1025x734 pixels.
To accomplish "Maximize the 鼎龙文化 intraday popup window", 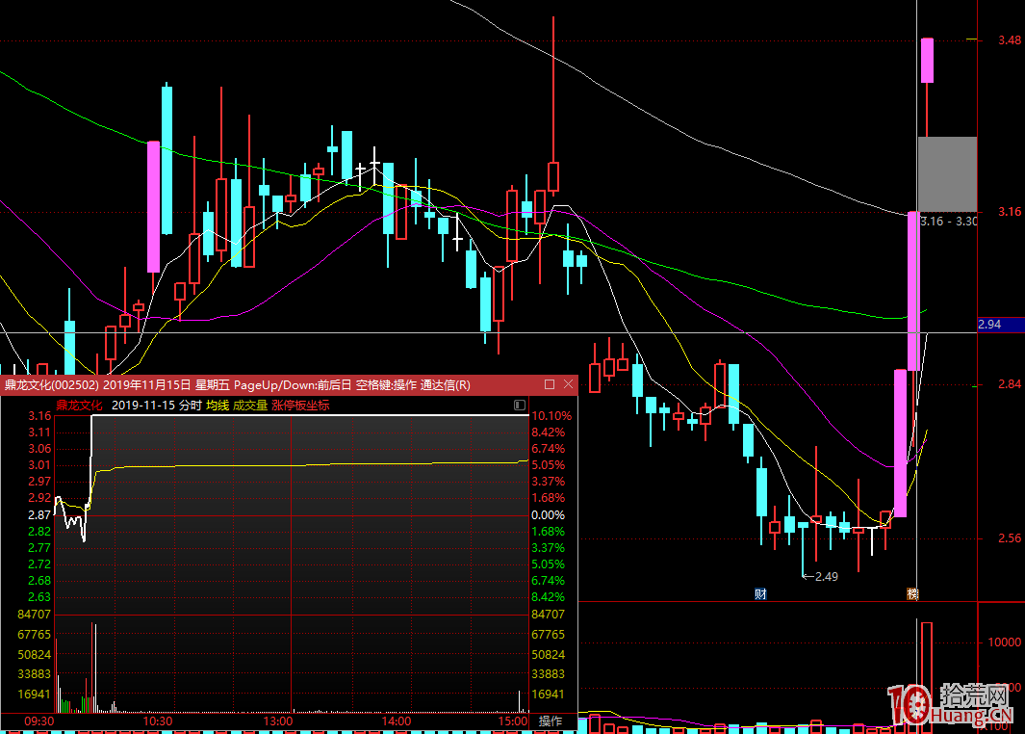I will [x=550, y=384].
